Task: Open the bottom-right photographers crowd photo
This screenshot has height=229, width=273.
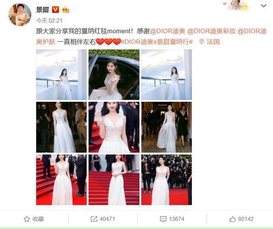Action: [167, 180]
